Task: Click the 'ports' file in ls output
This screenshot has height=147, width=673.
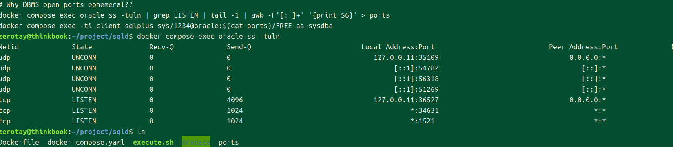Action: (229, 142)
